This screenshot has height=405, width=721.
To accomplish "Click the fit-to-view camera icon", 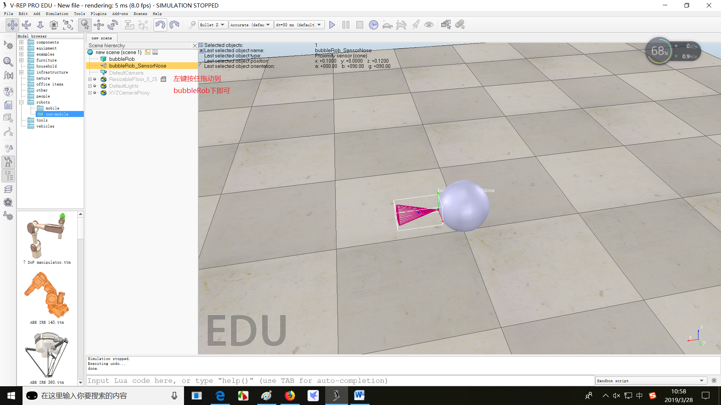I will pyautogui.click(x=68, y=25).
